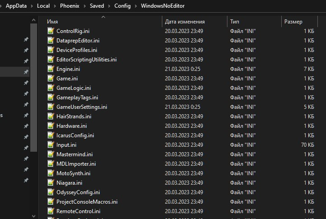Image resolution: width=326 pixels, height=219 pixels.
Task: Click the GameUserSettings.ini file icon
Action: (x=51, y=107)
